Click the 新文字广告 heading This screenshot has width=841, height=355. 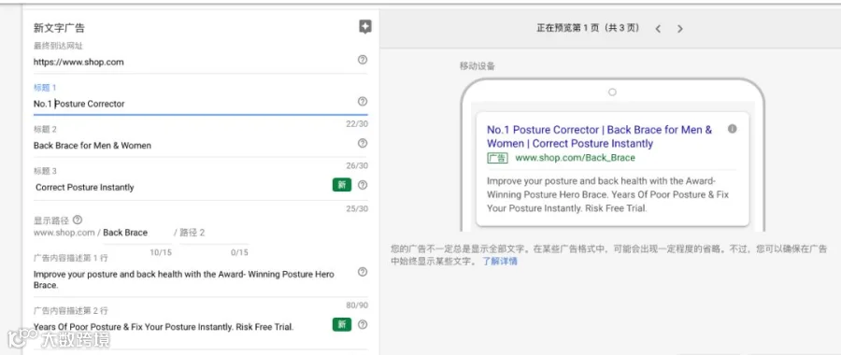[59, 28]
